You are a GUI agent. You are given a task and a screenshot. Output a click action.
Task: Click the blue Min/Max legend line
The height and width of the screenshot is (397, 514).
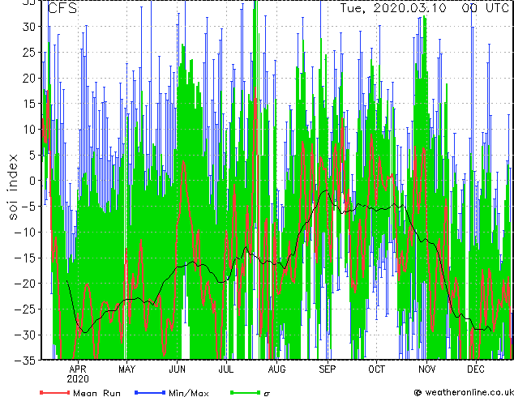coord(150,393)
